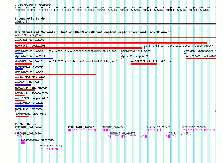The height and width of the screenshot is (163, 223).
Task: Click the RefSeq Genes track title
Action: pyautogui.click(x=25, y=124)
